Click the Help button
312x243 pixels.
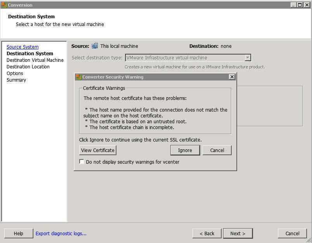coord(19,233)
